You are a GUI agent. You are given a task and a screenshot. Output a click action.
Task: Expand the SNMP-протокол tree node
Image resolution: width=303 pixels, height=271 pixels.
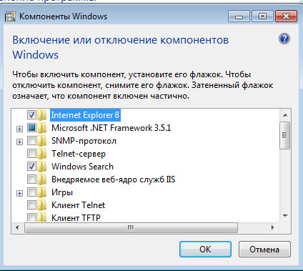click(20, 142)
